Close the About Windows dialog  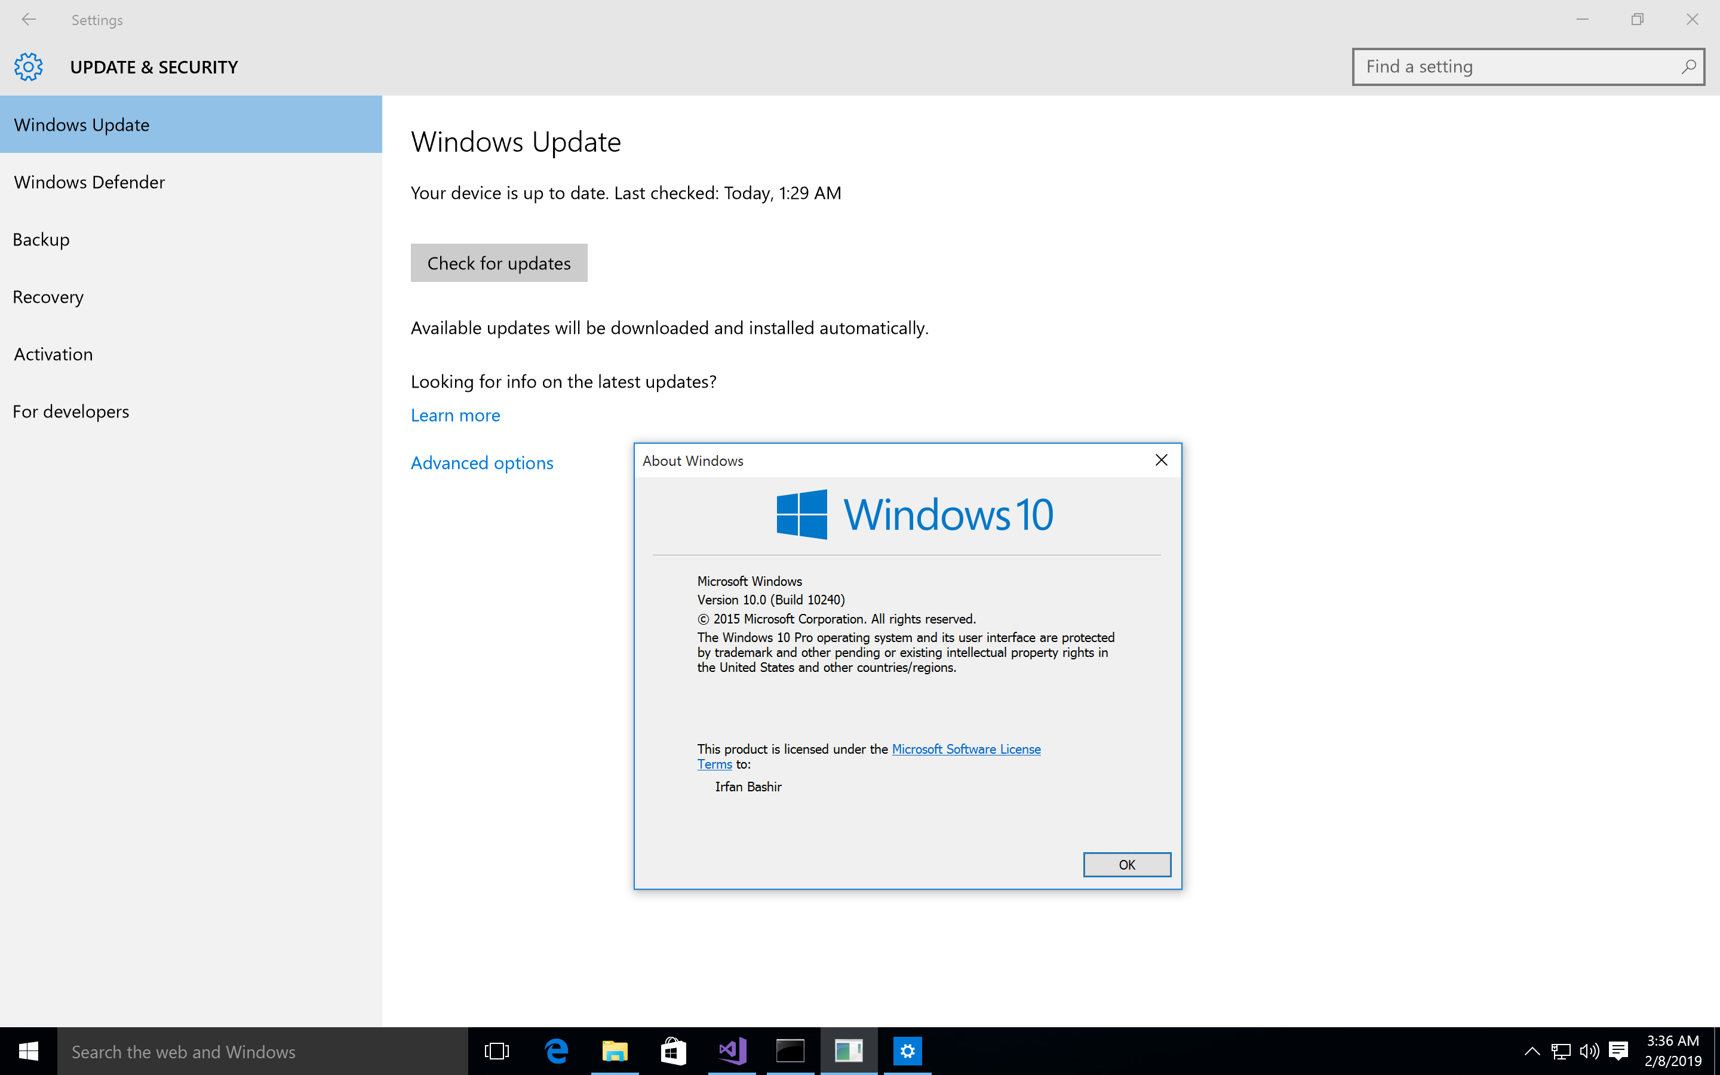click(x=1162, y=460)
